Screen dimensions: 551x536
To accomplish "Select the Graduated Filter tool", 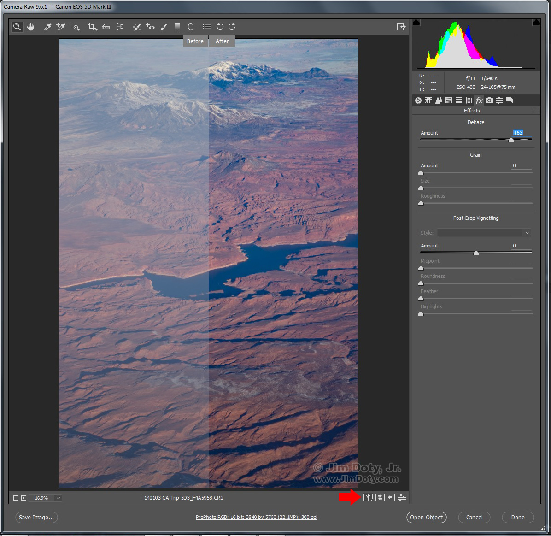I will [177, 27].
